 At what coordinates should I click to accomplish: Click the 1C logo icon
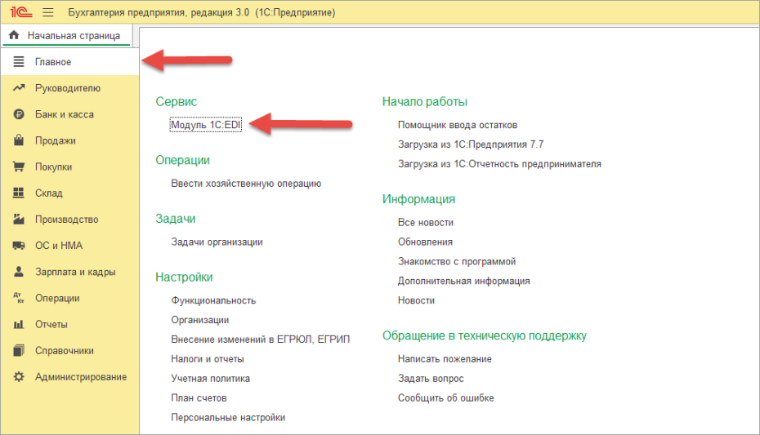tap(21, 12)
